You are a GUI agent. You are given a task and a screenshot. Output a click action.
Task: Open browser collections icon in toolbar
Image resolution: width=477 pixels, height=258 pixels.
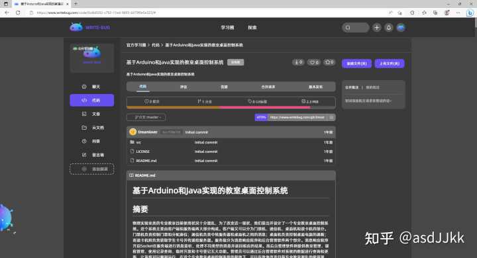click(435, 13)
